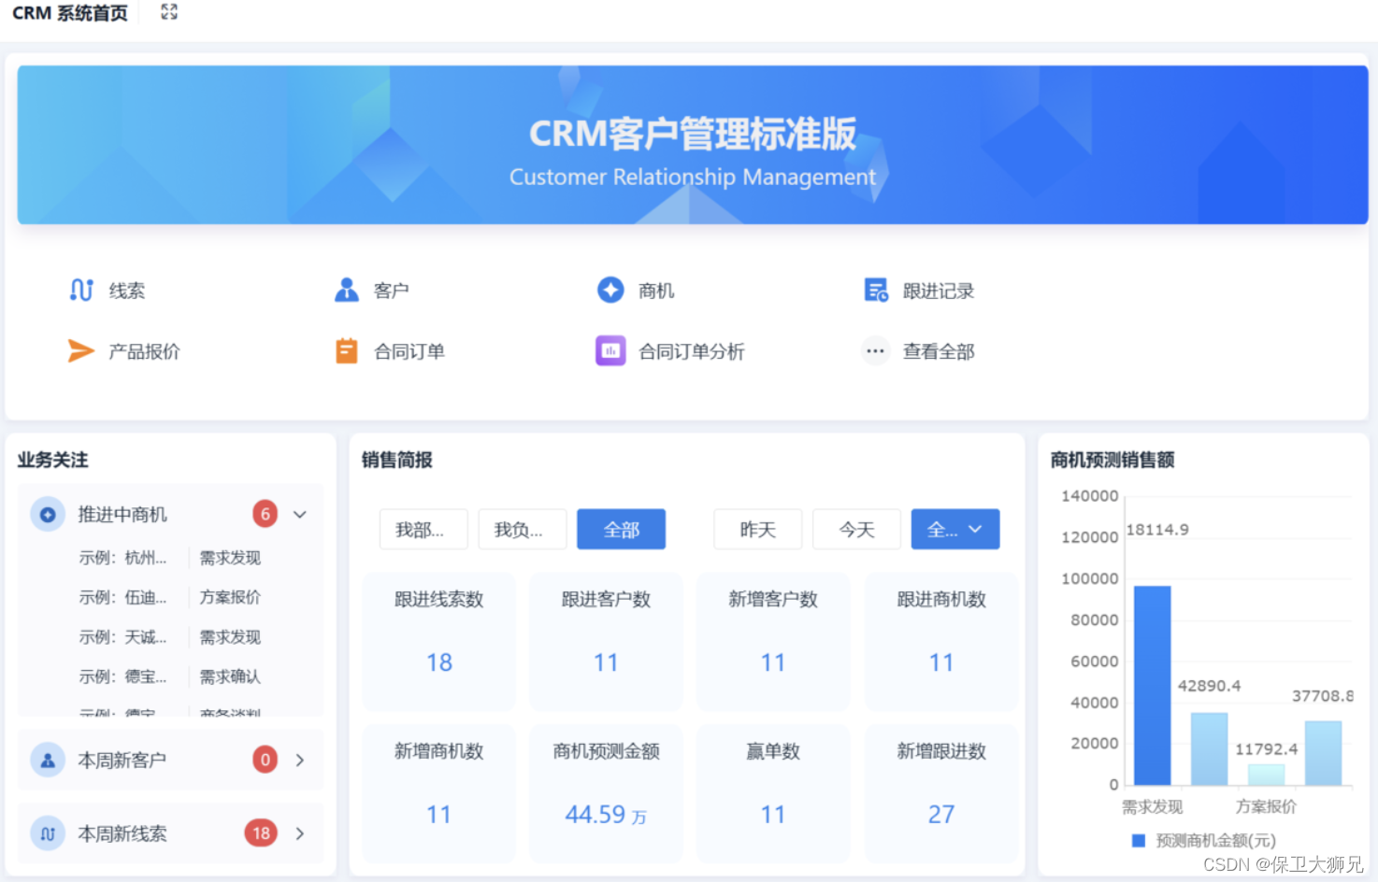
Task: Toggle the 预测商机金额(元) legend swatch
Action: click(1139, 841)
